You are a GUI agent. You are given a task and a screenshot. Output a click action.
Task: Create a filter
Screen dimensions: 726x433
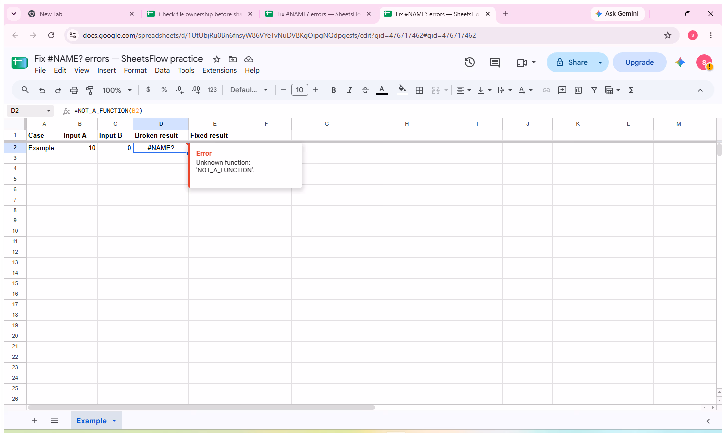click(594, 90)
